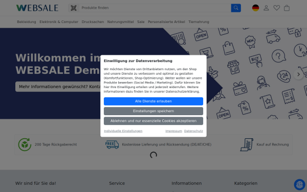Click Mehr Informationen gewünscht banner button

click(x=58, y=87)
